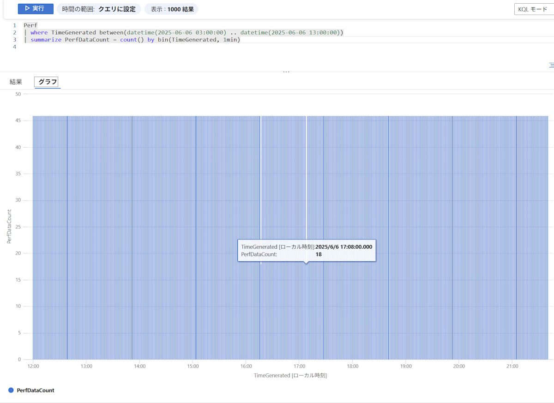
Task: Switch to the 結果 tab
Action: [x=16, y=82]
